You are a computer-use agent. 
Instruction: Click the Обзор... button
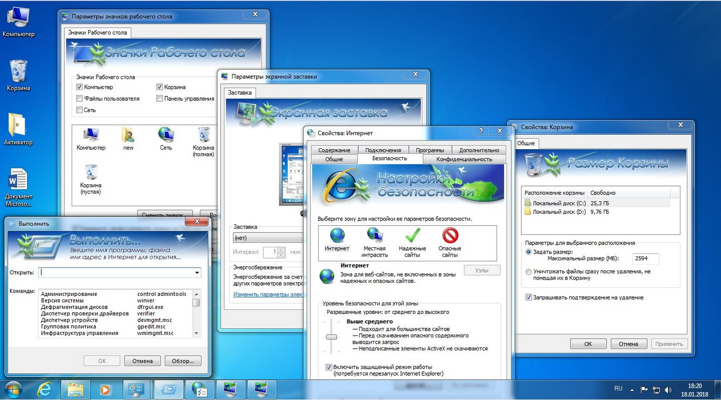click(x=183, y=361)
